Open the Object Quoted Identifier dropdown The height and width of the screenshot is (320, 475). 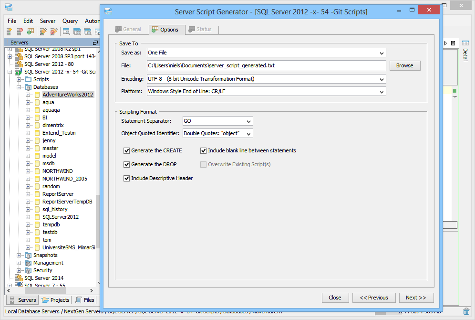(249, 133)
